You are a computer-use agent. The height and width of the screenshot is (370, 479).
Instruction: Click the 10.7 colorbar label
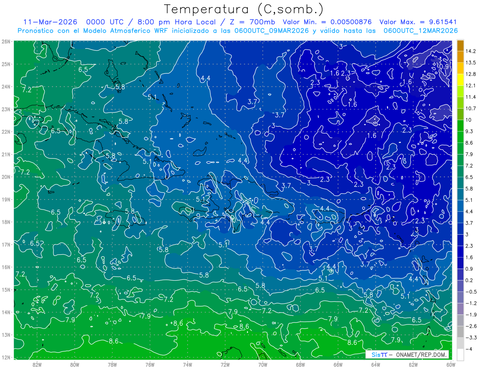(471, 109)
